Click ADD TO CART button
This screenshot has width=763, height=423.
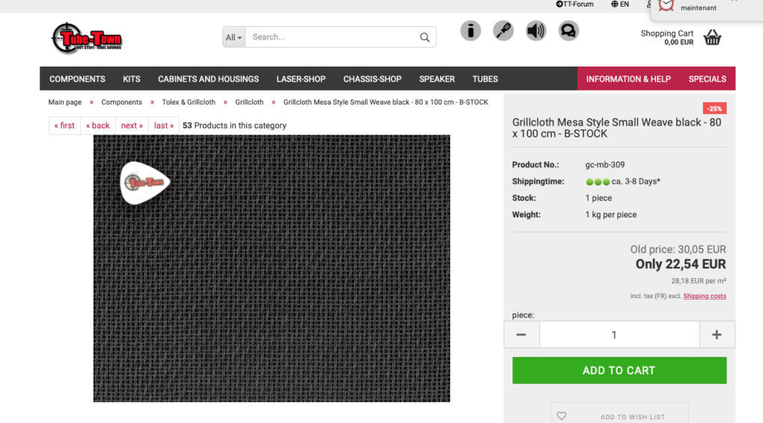pyautogui.click(x=619, y=371)
